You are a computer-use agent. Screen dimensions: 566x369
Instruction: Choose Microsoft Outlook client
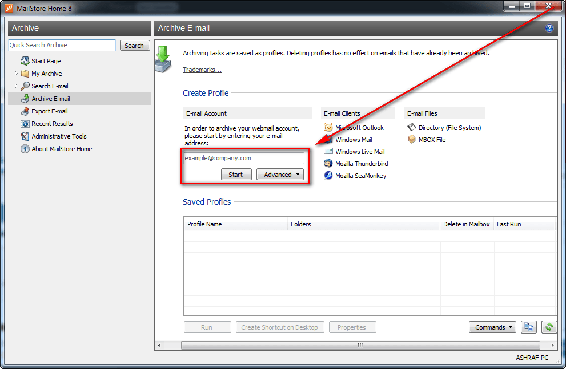click(x=359, y=128)
